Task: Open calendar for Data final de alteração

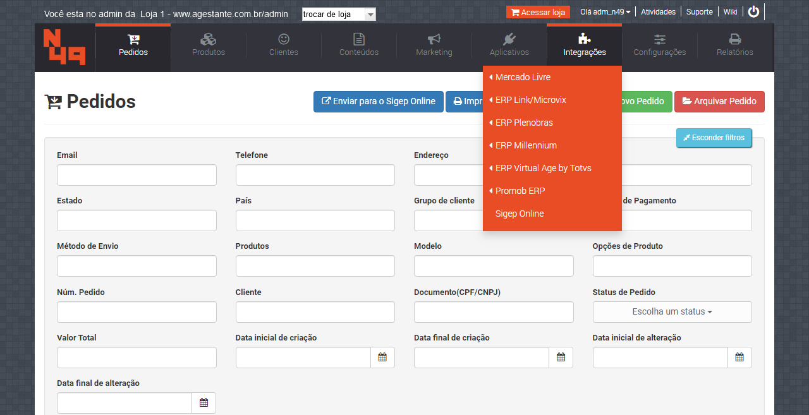Action: (x=204, y=403)
